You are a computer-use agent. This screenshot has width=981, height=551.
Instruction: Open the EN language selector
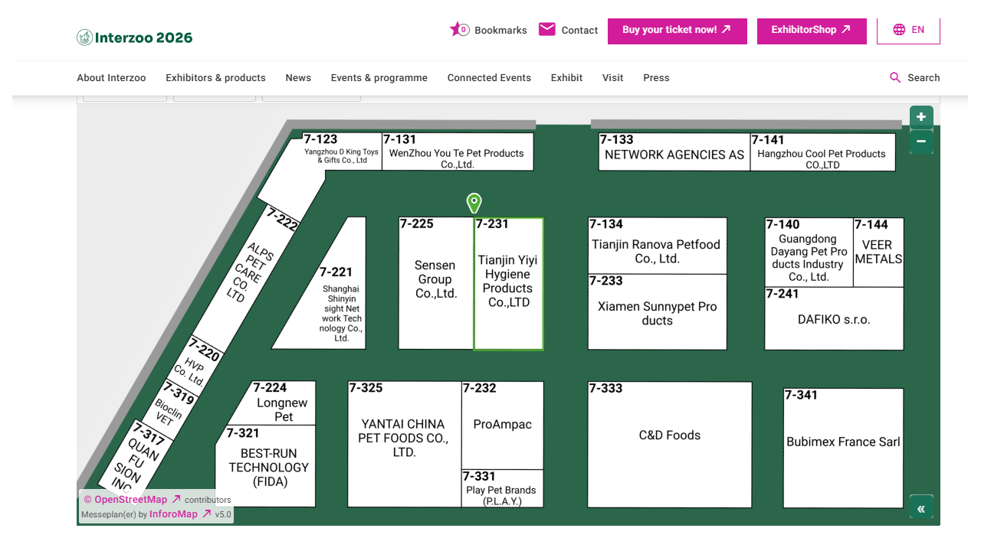point(908,30)
